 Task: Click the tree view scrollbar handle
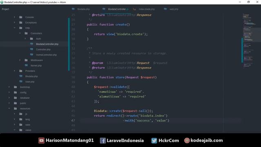coord(69,44)
